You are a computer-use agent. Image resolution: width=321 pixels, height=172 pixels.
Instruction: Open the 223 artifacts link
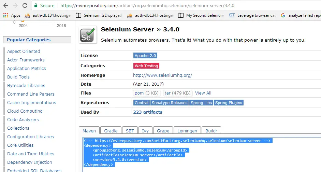[148, 112]
